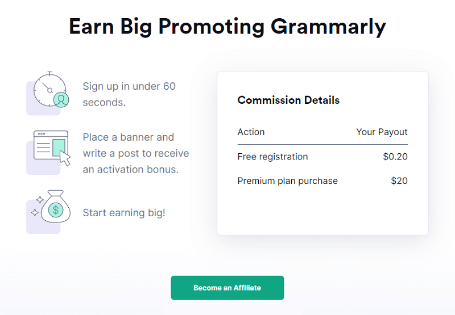This screenshot has height=315, width=455.
Task: Select the 'Place a banner and write a post' text
Action: point(136,153)
